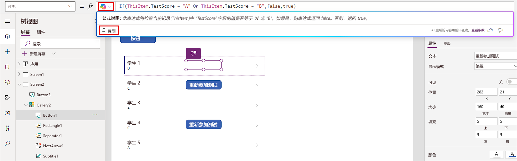This screenshot has height=161, width=517.
Task: Click the purple inline comment icon on canvas
Action: click(x=193, y=54)
